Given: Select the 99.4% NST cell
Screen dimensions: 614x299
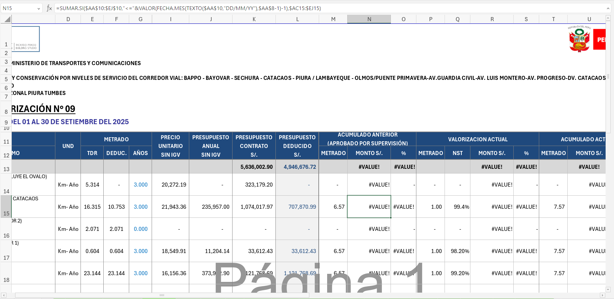Looking at the screenshot, I should coord(457,207).
